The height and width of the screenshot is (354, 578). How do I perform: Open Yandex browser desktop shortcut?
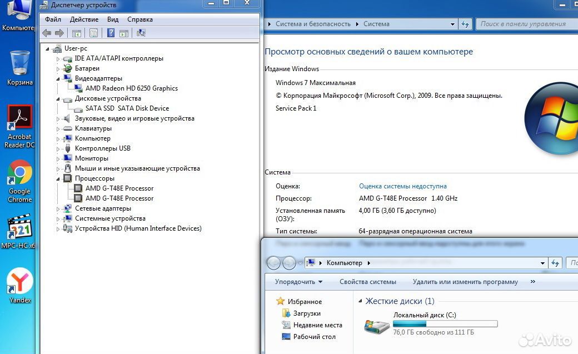click(19, 286)
